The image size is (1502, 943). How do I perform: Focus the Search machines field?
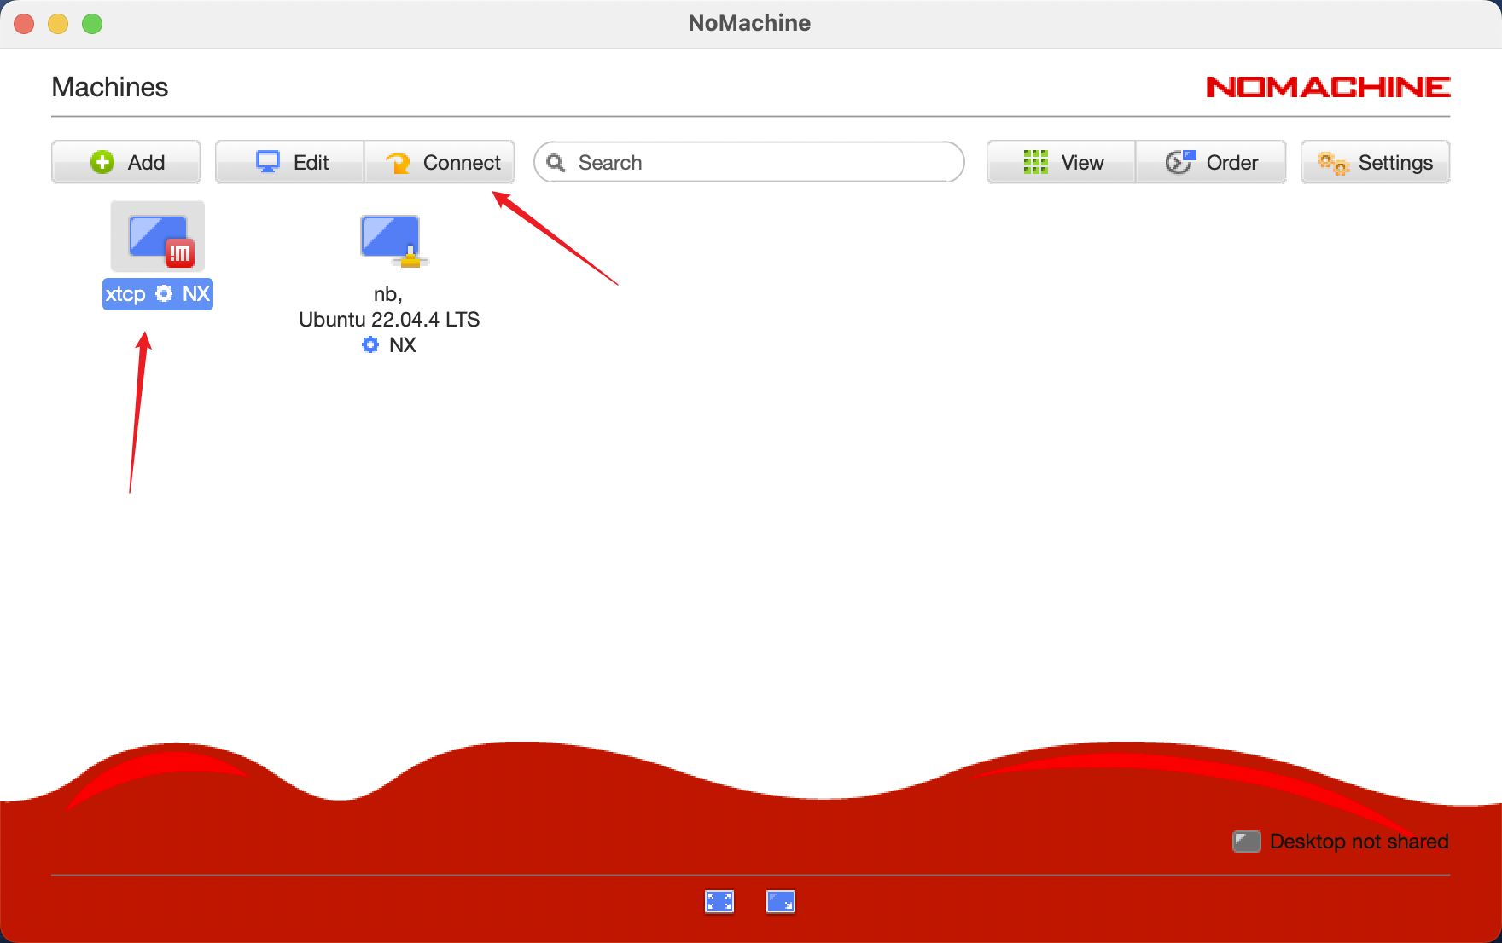[x=749, y=162]
